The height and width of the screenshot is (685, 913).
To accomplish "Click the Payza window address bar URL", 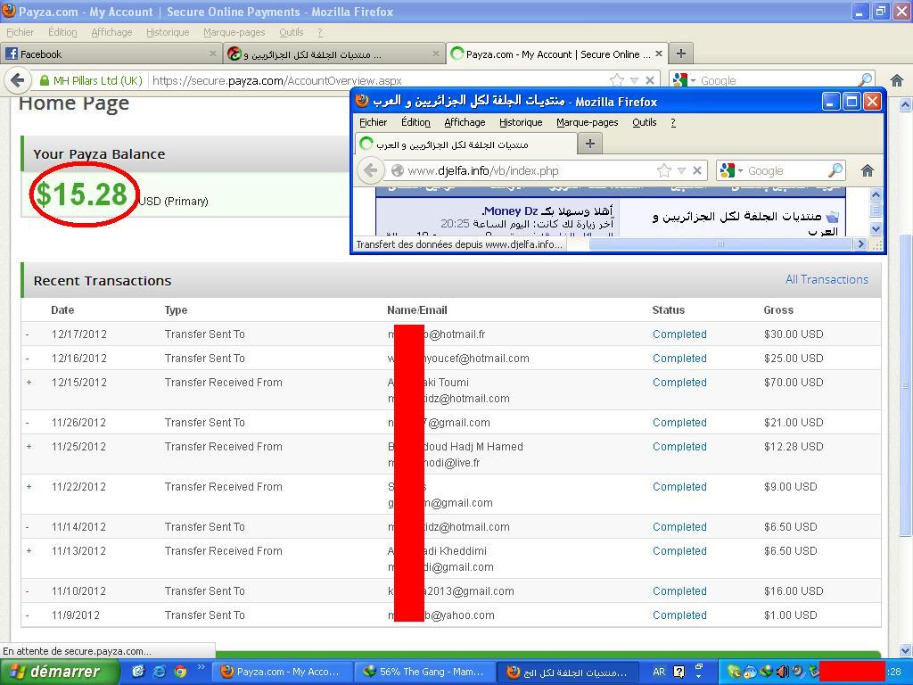I will [x=277, y=80].
